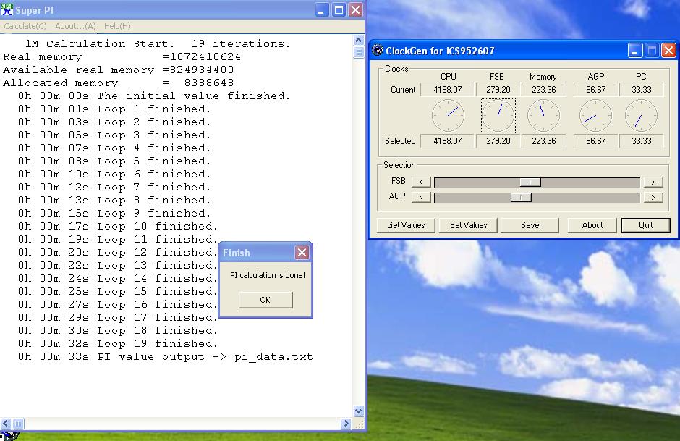Viewport: 680px width, 441px height.
Task: Click the "Allocated memory = 8388648" line
Action: point(119,83)
